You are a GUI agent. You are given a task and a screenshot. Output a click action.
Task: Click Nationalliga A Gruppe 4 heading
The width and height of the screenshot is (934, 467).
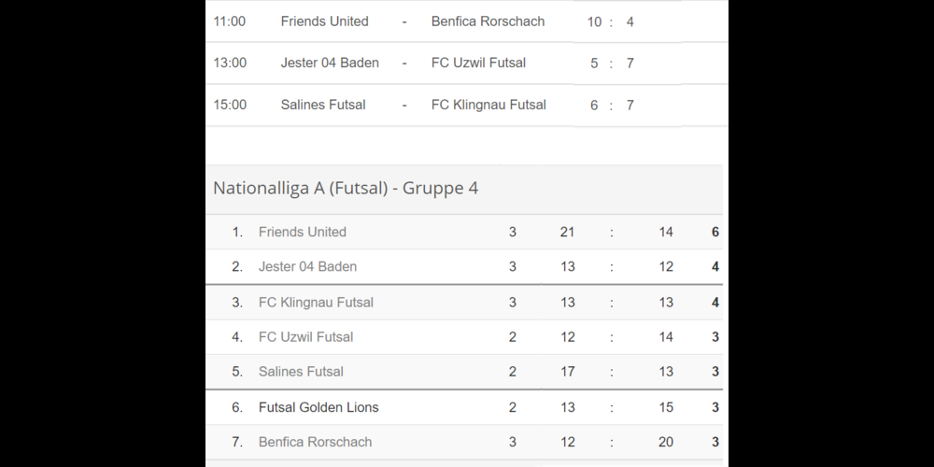(346, 188)
